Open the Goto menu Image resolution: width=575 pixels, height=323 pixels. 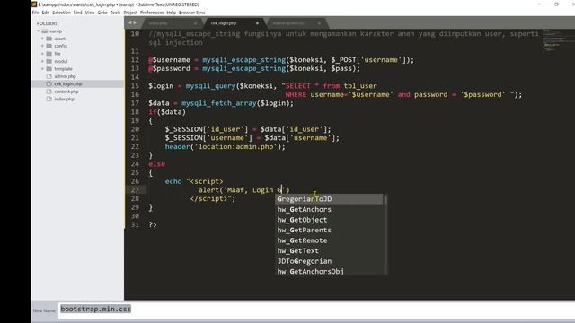(x=102, y=13)
